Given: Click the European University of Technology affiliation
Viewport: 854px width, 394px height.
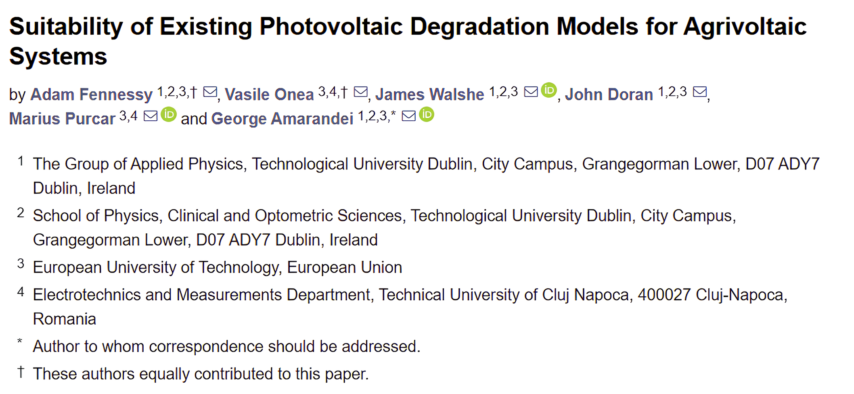Looking at the screenshot, I should [218, 267].
